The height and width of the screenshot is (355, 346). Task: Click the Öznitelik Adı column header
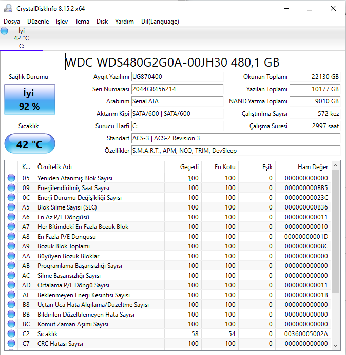point(99,167)
